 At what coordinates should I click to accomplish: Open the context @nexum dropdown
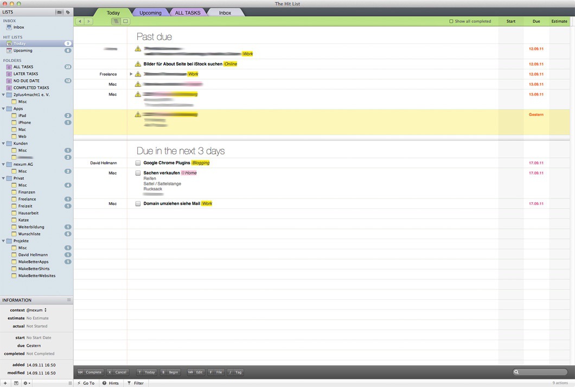36,310
